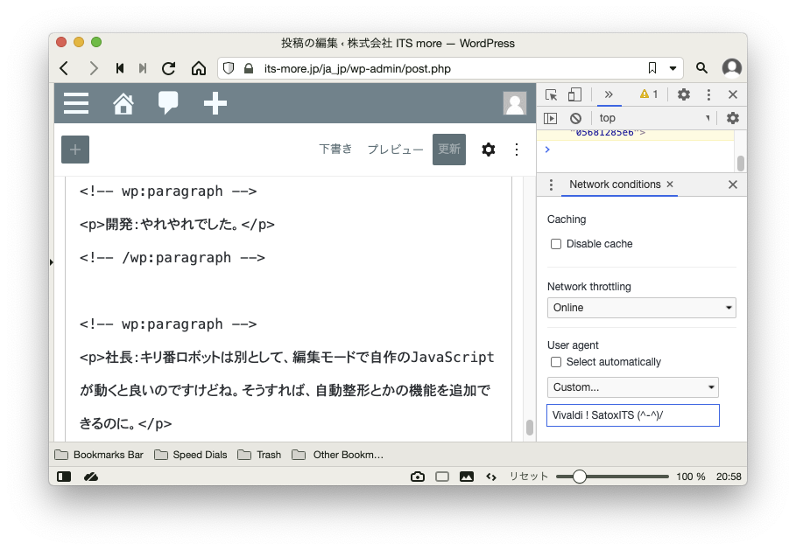The width and height of the screenshot is (796, 550).
Task: Check Select automatically user agent option
Action: point(555,362)
